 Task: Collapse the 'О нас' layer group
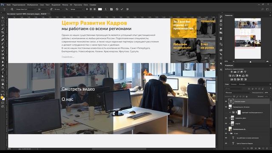click(x=229, y=133)
